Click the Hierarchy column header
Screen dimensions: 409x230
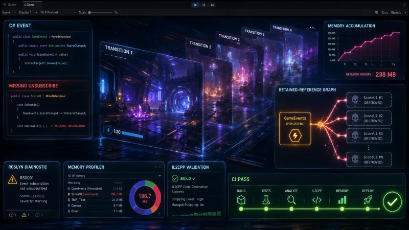[x=74, y=183]
